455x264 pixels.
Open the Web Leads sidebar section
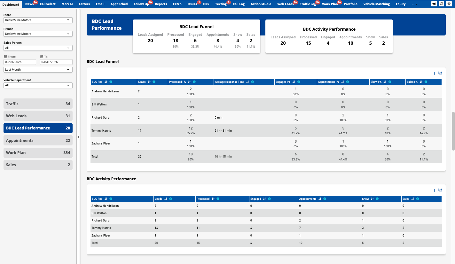pyautogui.click(x=38, y=116)
